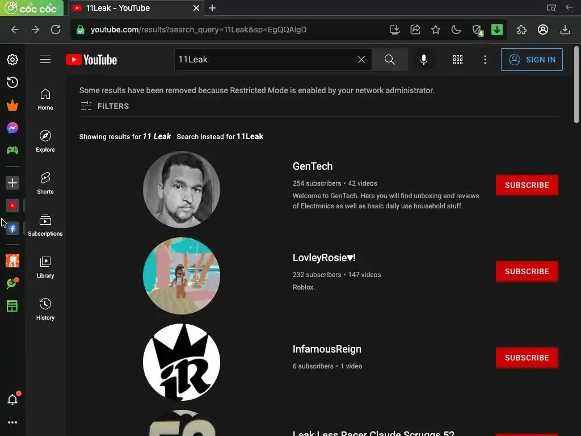Open History in YouTube mini guide

[x=45, y=309]
